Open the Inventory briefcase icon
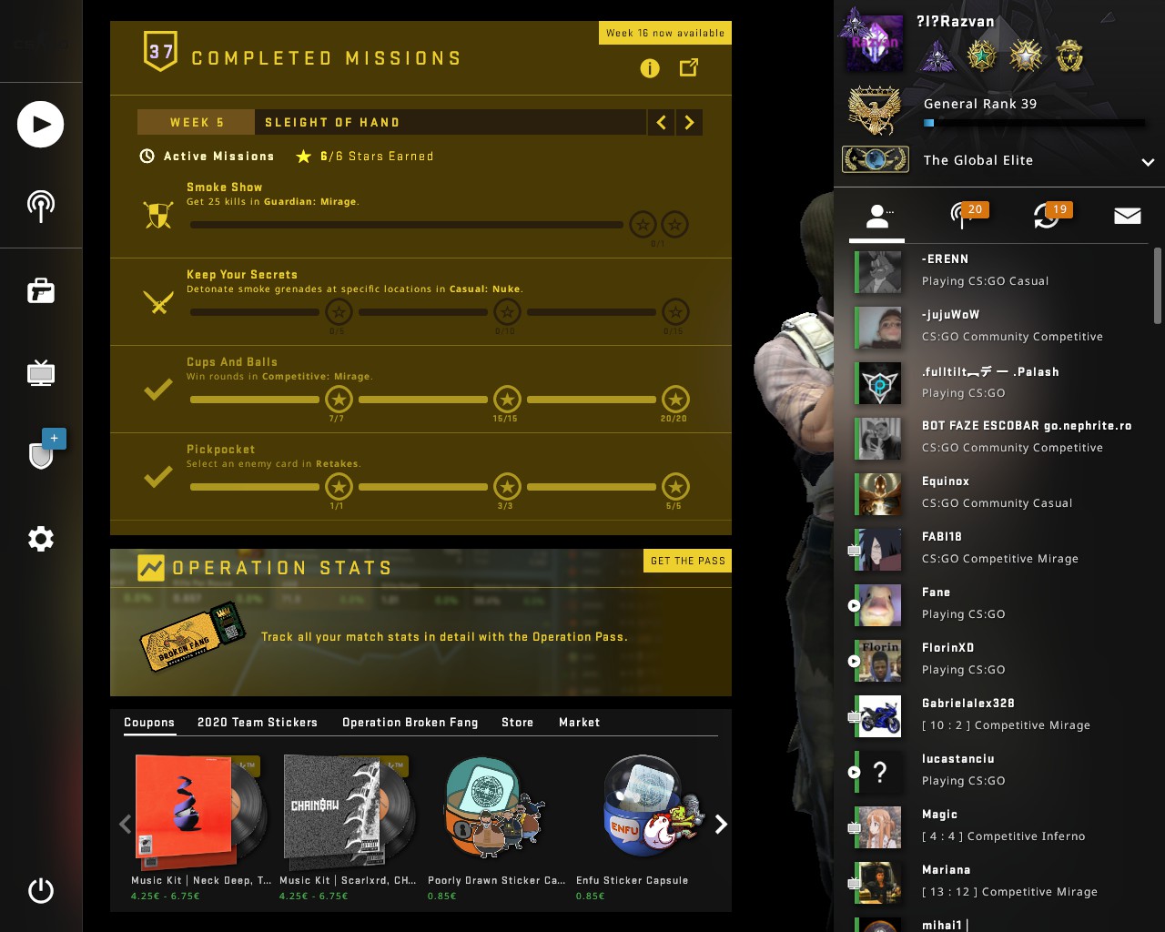The image size is (1165, 932). [x=41, y=290]
